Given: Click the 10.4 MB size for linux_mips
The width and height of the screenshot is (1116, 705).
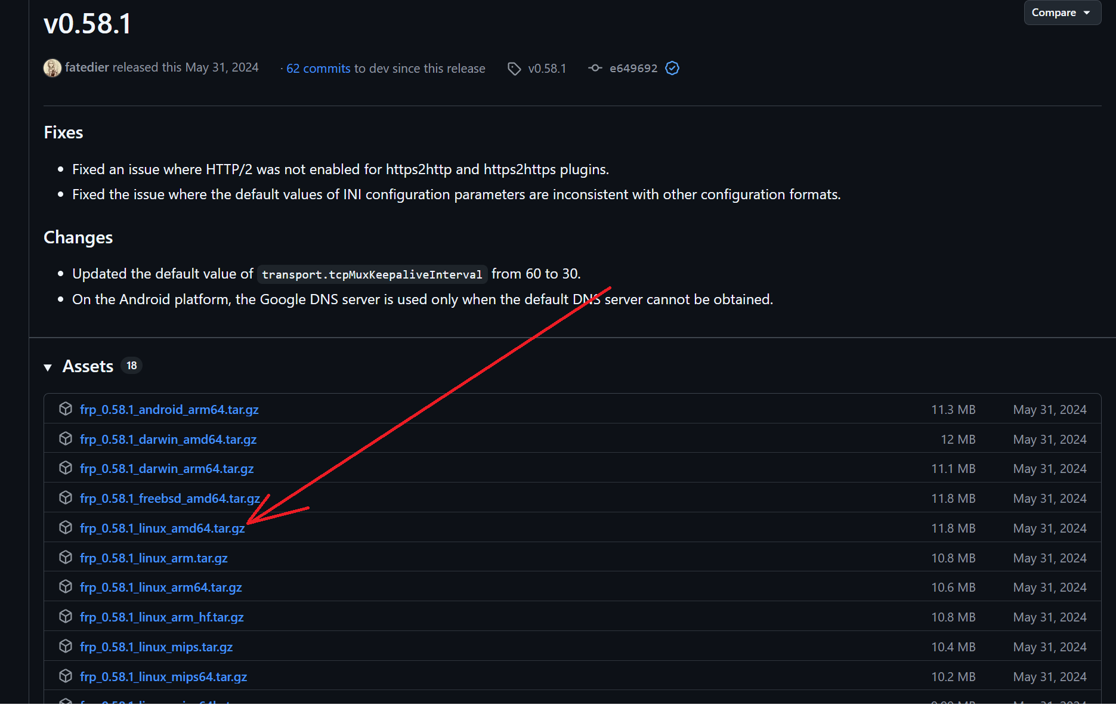Looking at the screenshot, I should [x=953, y=647].
